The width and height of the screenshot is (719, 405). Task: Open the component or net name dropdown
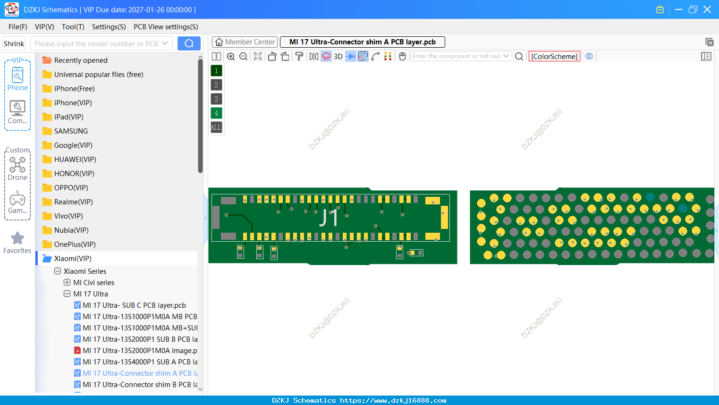(x=506, y=56)
